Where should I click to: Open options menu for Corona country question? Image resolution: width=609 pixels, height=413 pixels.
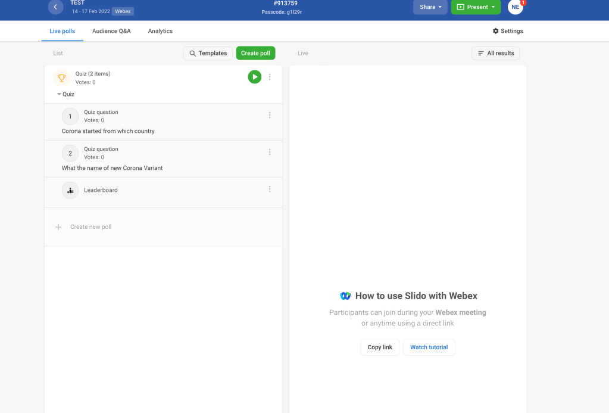point(270,115)
